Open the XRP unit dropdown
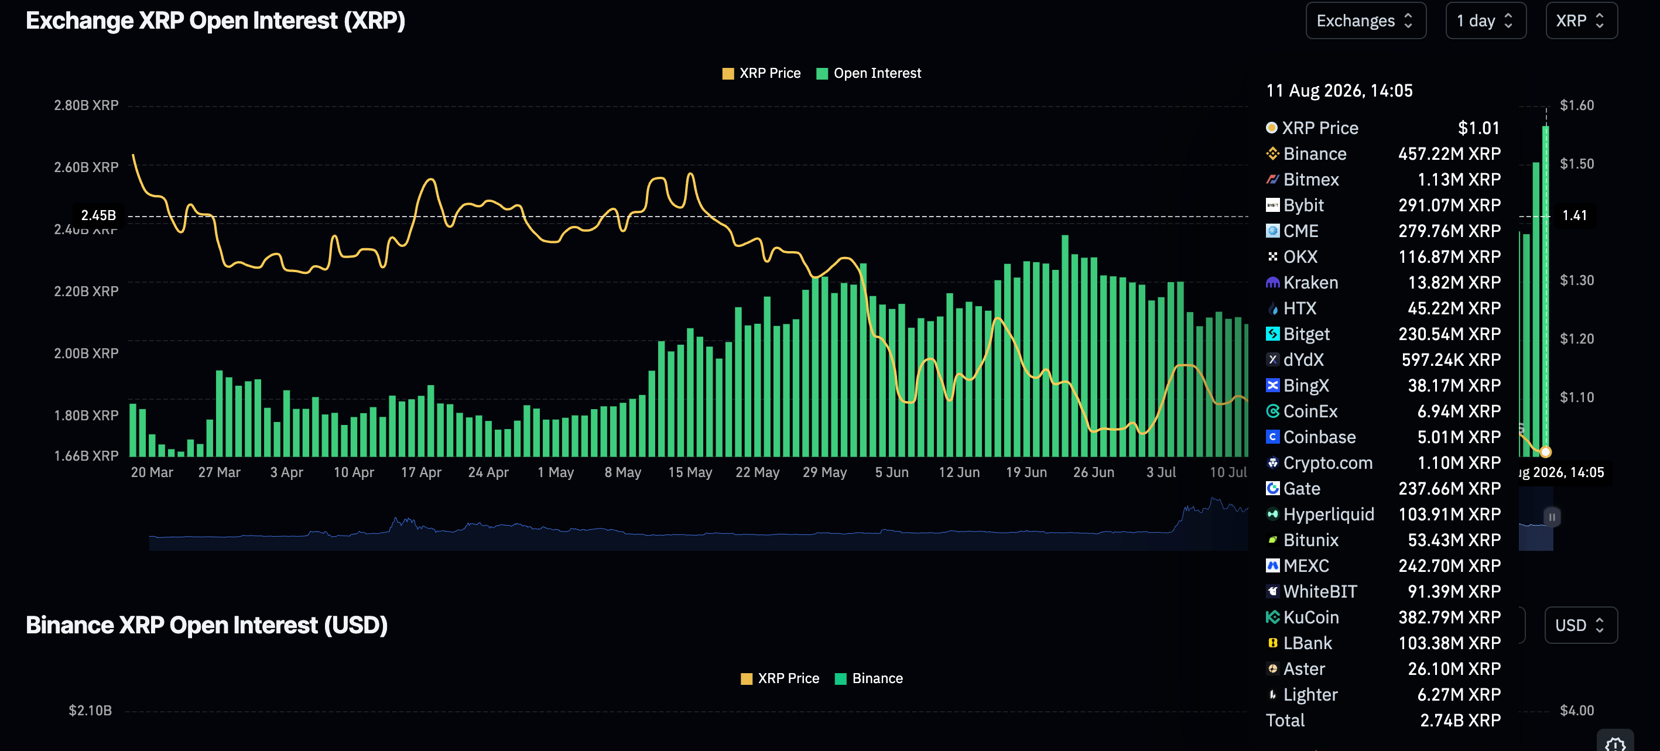Viewport: 1660px width, 751px height. pos(1581,20)
